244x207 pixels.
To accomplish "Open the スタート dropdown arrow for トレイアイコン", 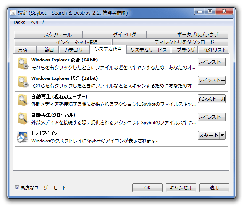I will tap(223, 135).
